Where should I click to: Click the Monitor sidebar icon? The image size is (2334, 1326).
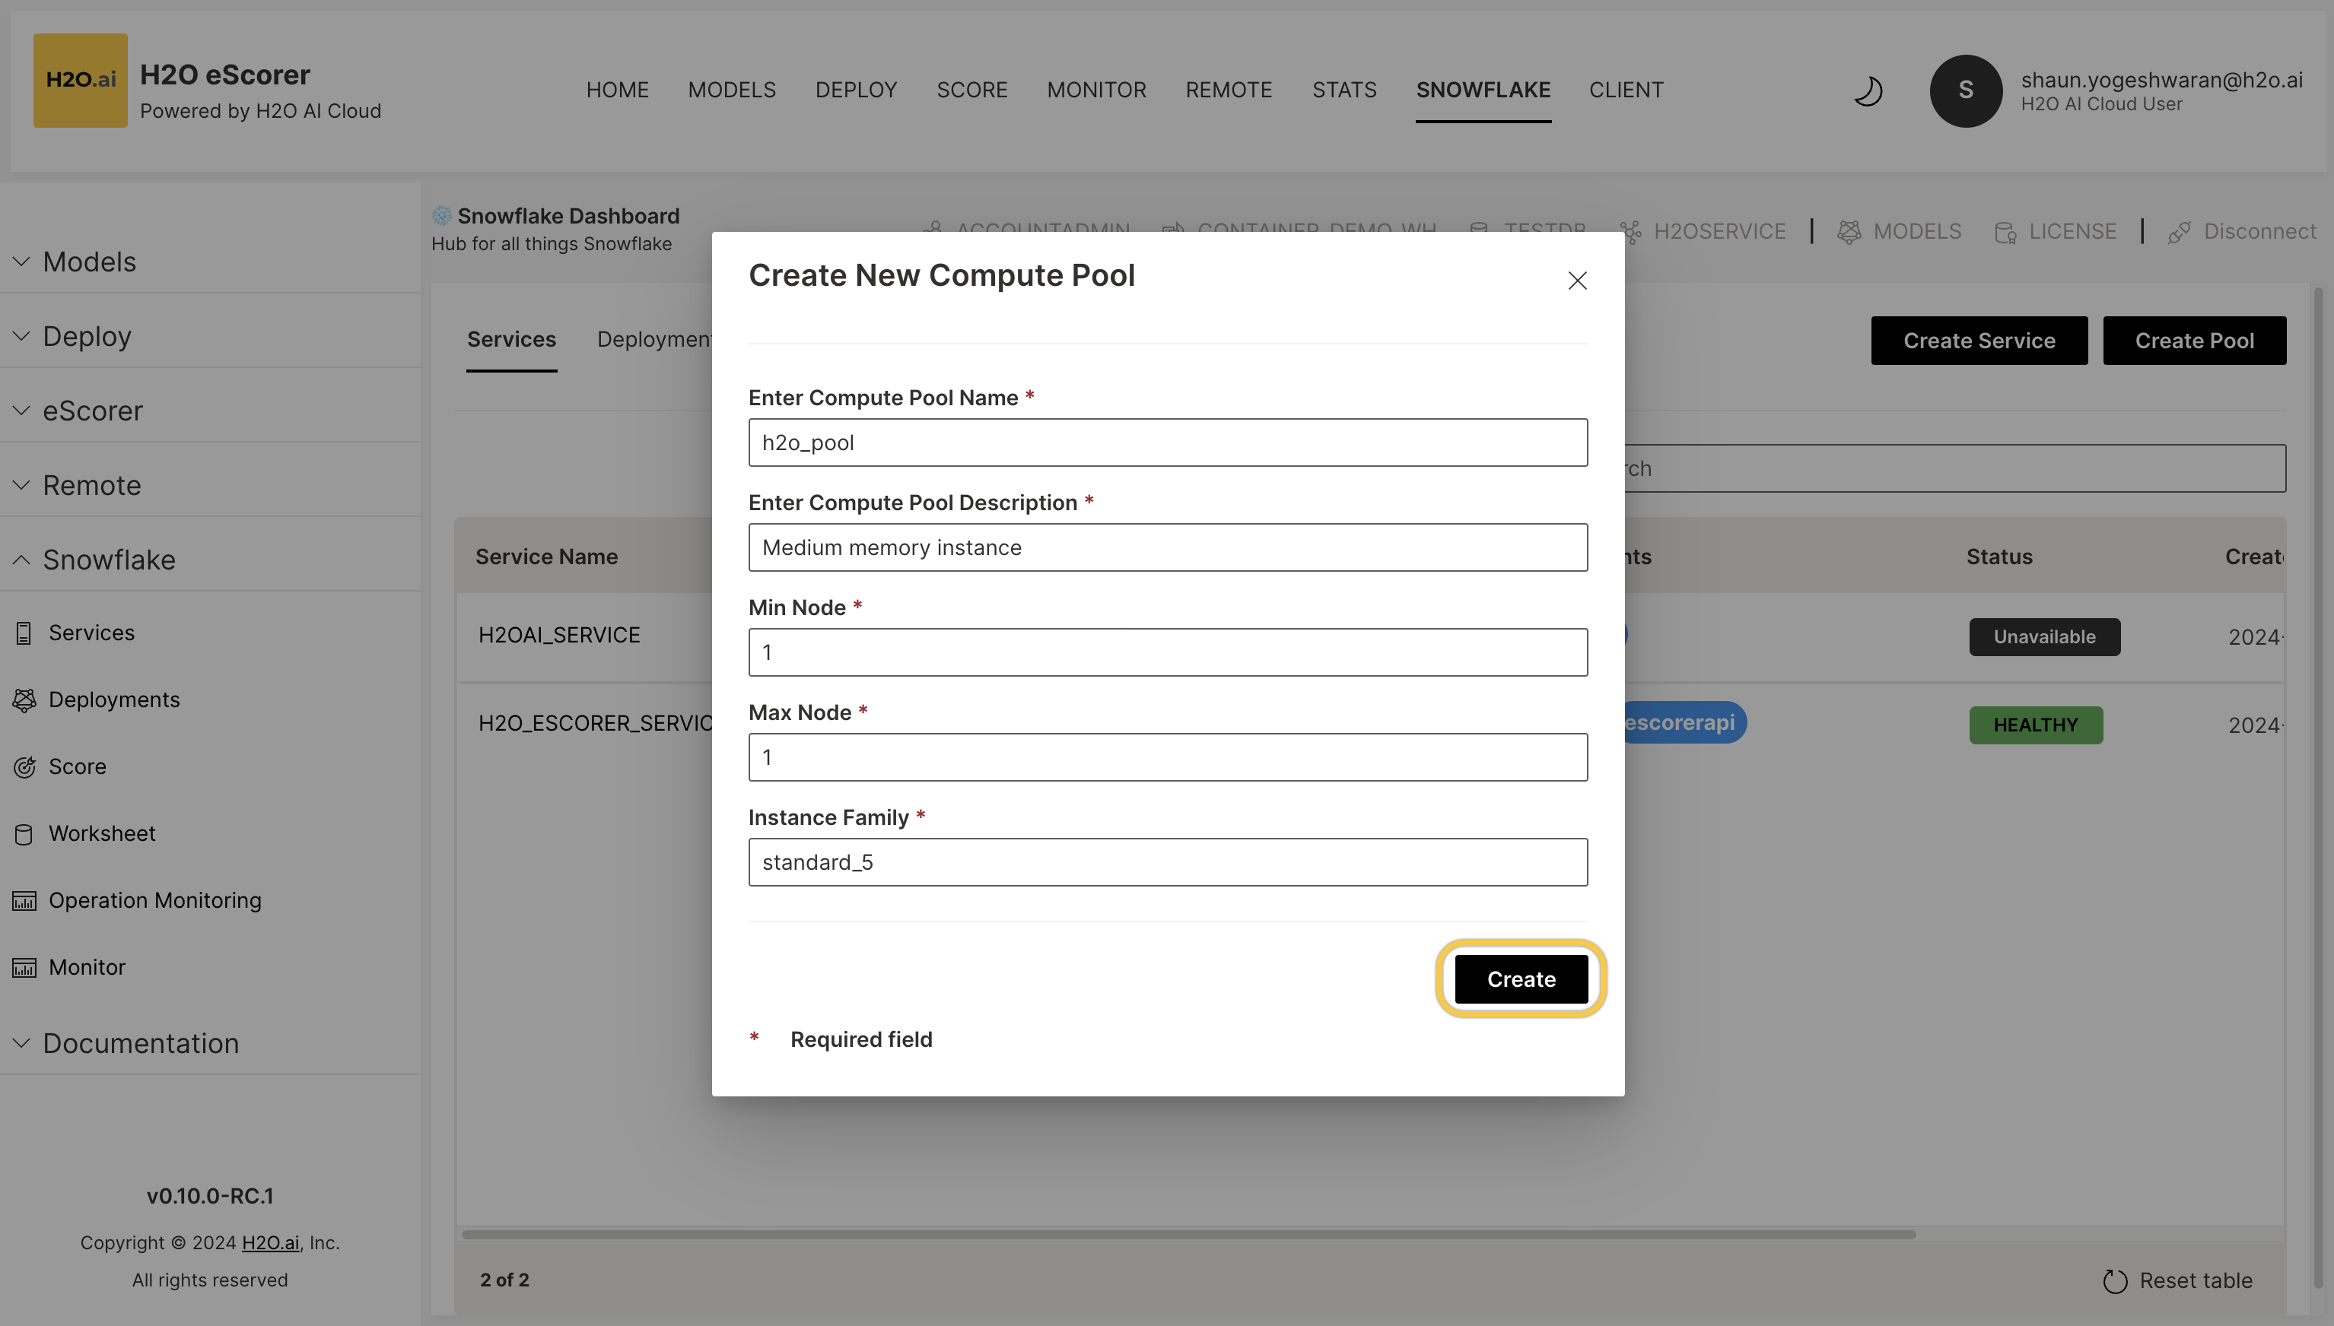coord(24,967)
